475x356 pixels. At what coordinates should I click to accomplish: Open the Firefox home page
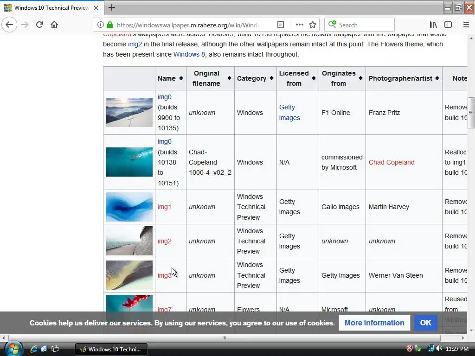click(54, 25)
